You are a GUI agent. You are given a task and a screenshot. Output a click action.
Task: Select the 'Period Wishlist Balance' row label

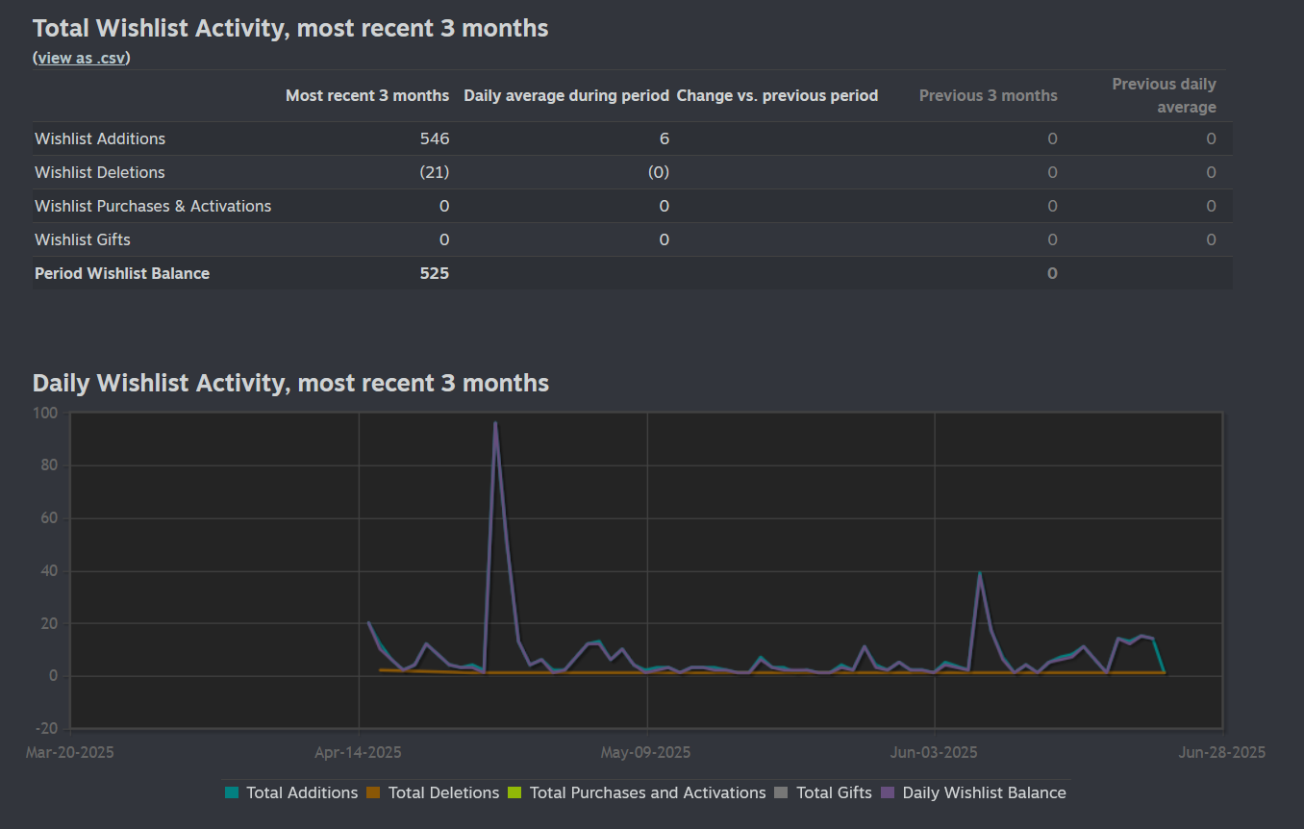(x=122, y=273)
